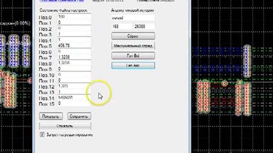Focus the Поз.11 input field
Image resolution: width=273 pixels, height=153 pixels.
[x=74, y=80]
